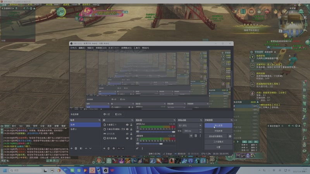The width and height of the screenshot is (310, 174).
Task: Open transition properties three-dot menu
Action: (x=200, y=136)
